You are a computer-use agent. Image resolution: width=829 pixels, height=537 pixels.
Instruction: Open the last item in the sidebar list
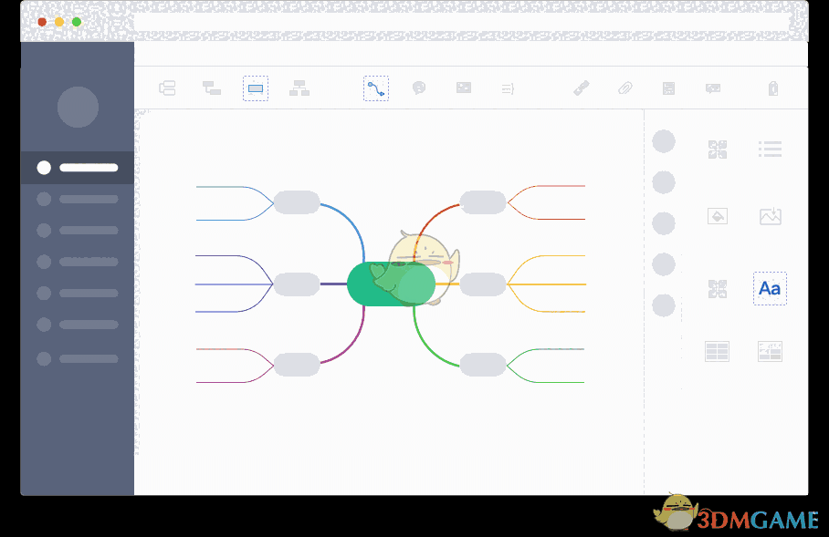(78, 359)
